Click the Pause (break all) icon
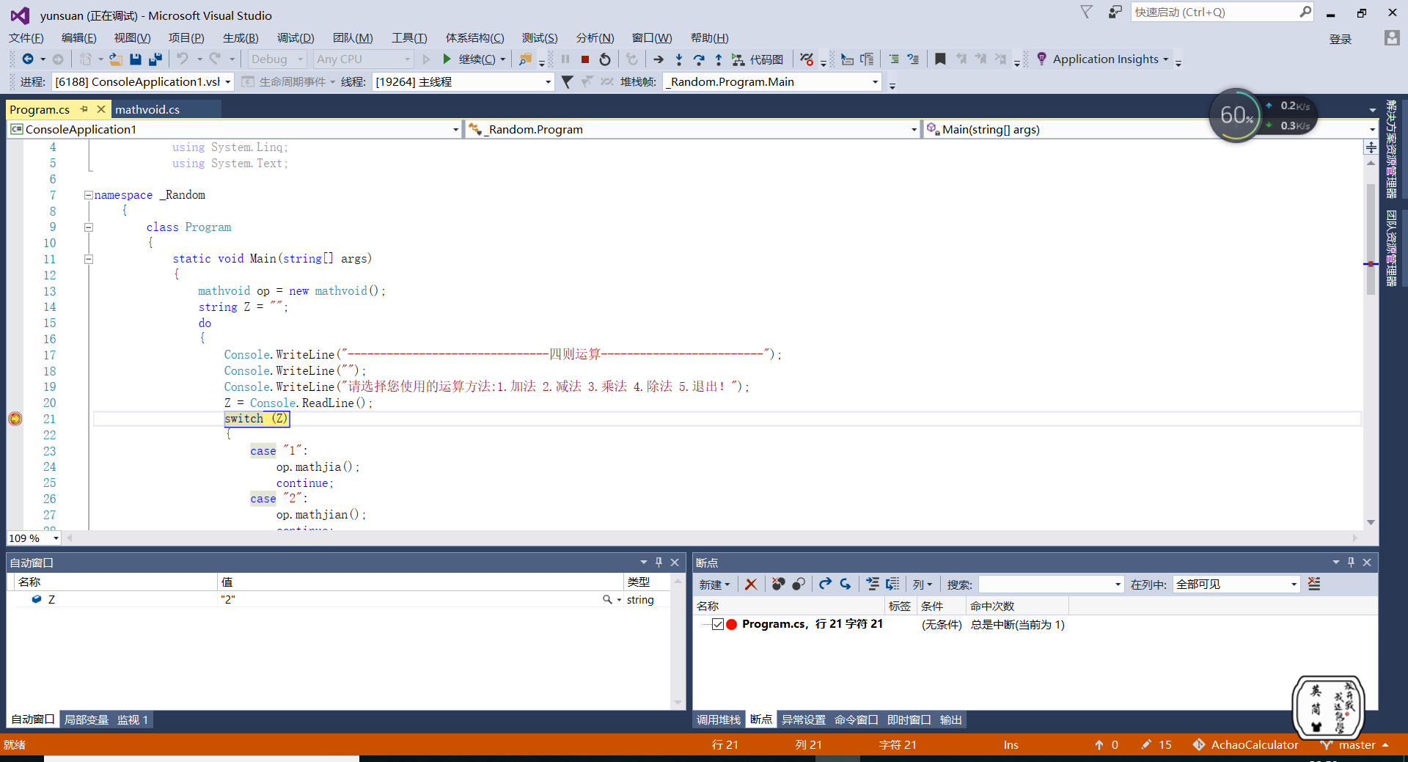Image resolution: width=1408 pixels, height=762 pixels. pos(565,59)
